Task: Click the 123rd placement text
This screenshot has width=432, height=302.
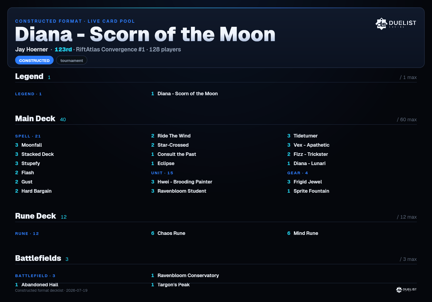Action: point(63,50)
